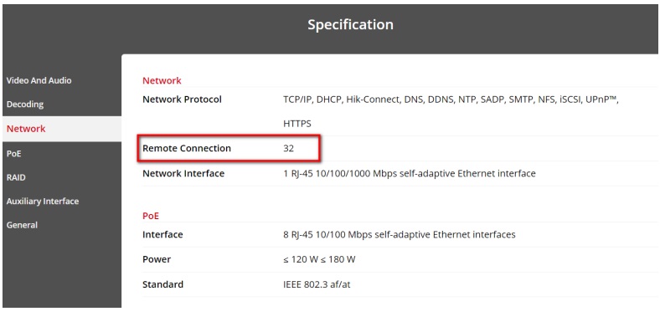Open the Video And Audio section
The width and height of the screenshot is (660, 332).
point(39,80)
